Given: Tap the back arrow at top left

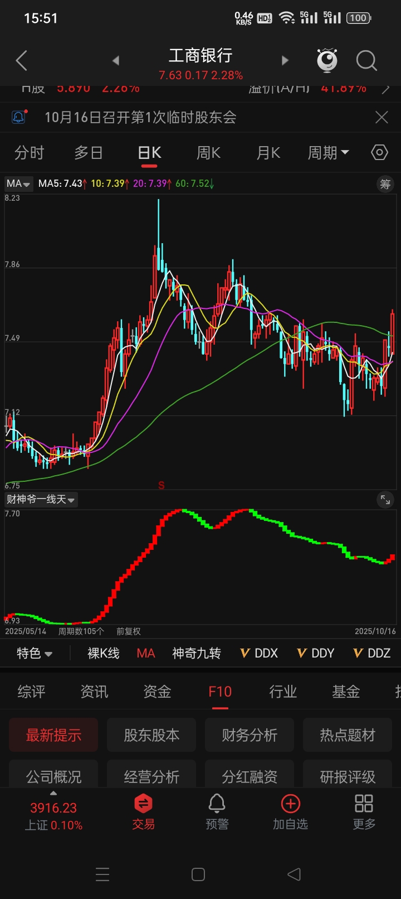Looking at the screenshot, I should coord(22,61).
